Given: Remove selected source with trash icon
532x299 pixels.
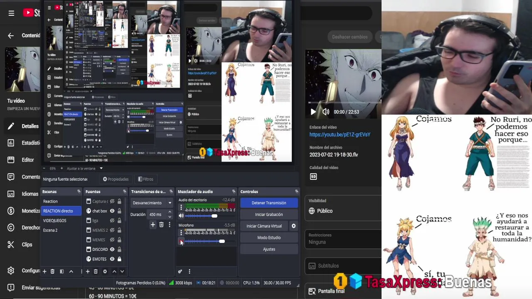Looking at the screenshot, I should click(96, 271).
